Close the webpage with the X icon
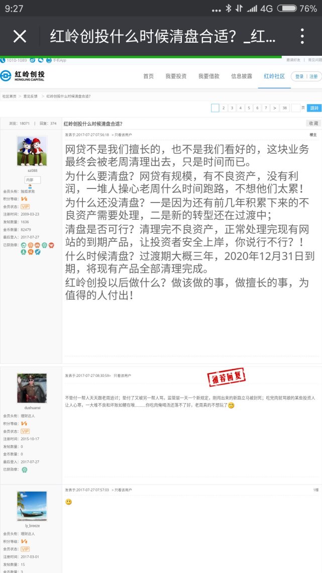 coord(20,36)
